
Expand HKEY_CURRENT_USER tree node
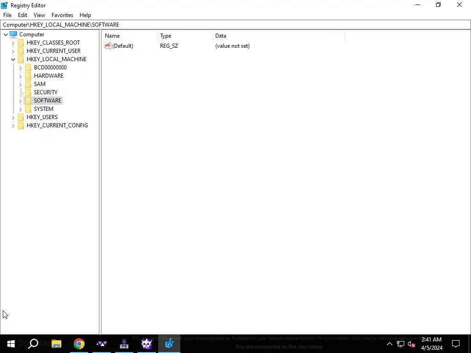[13, 51]
